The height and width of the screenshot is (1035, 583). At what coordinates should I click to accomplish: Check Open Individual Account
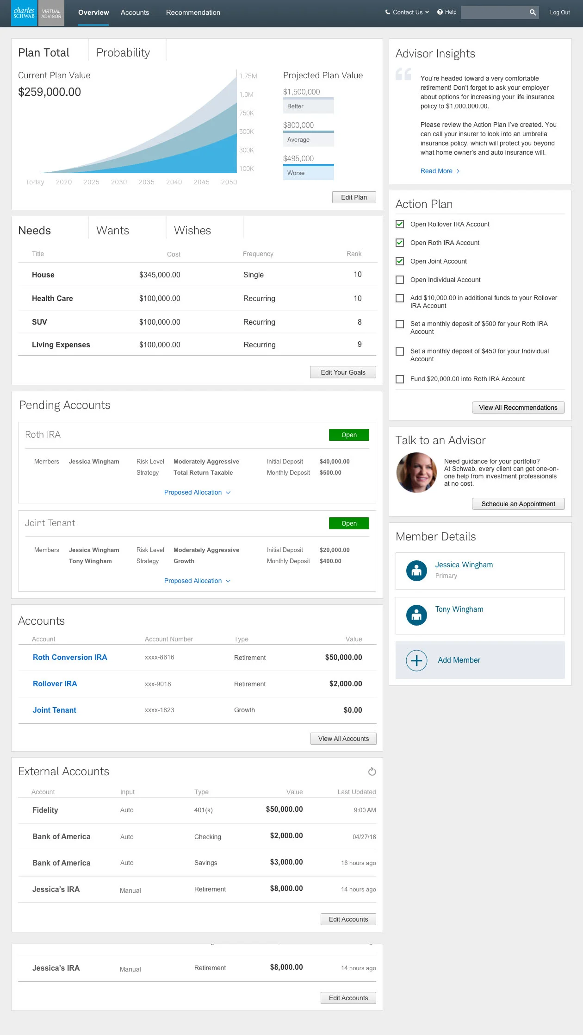pyautogui.click(x=400, y=280)
